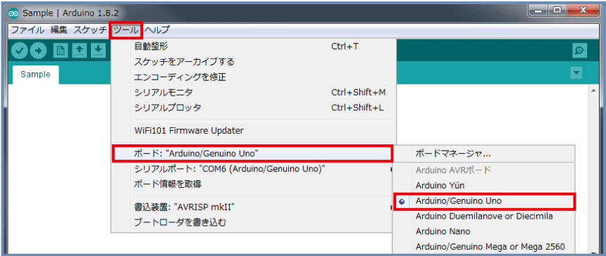Select Arduino Yún board

(483, 186)
